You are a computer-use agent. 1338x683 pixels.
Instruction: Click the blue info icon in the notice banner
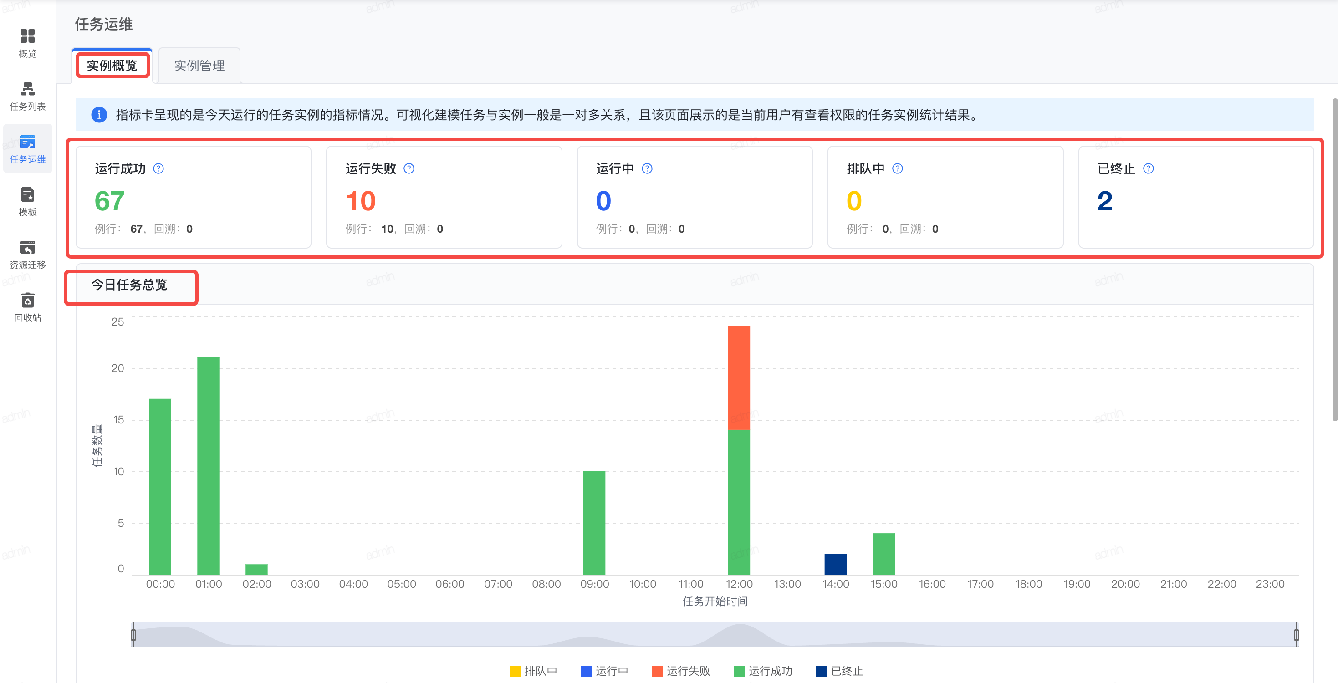pyautogui.click(x=99, y=115)
